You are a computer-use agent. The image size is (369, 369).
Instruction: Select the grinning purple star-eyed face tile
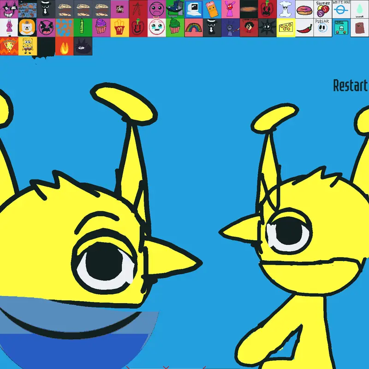[9, 9]
